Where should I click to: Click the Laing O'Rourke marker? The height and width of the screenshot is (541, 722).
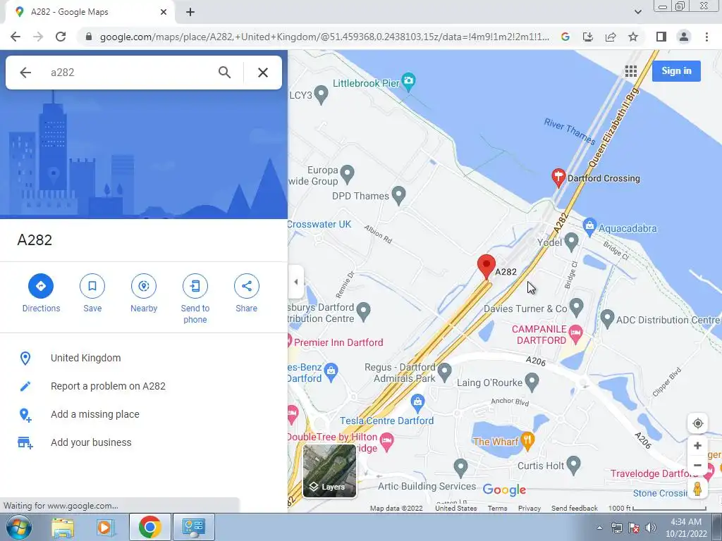[x=532, y=381]
